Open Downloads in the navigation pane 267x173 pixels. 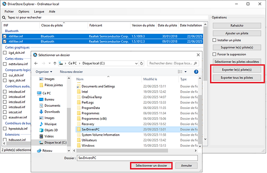pyautogui.click(x=52, y=112)
